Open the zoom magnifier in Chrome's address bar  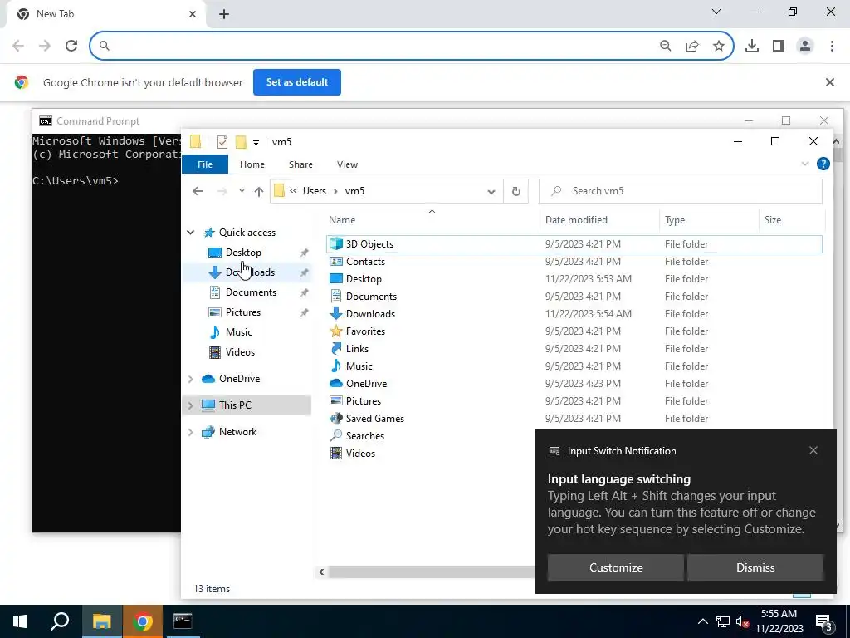(665, 46)
